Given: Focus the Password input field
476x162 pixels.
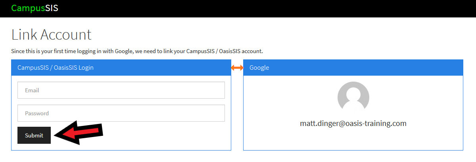Looking at the screenshot, I should point(121,113).
